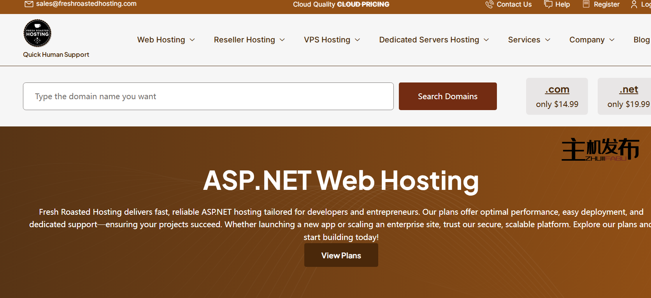651x298 pixels.
Task: Focus the domain name search field
Action: tap(208, 96)
